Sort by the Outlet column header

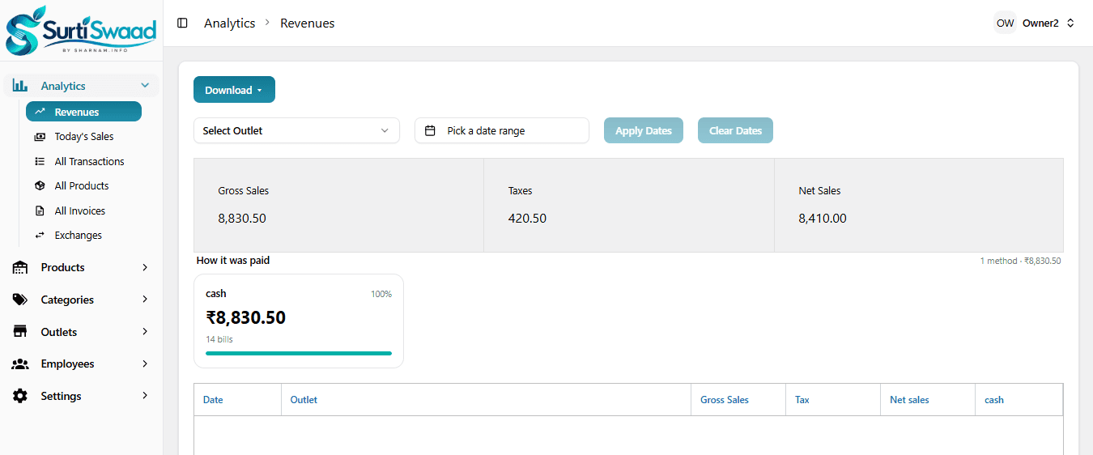click(x=486, y=400)
